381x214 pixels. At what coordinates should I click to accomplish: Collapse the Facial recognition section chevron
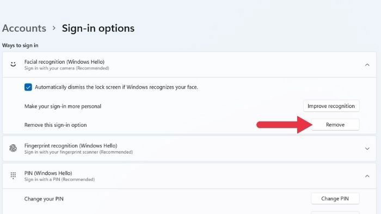[x=367, y=65]
